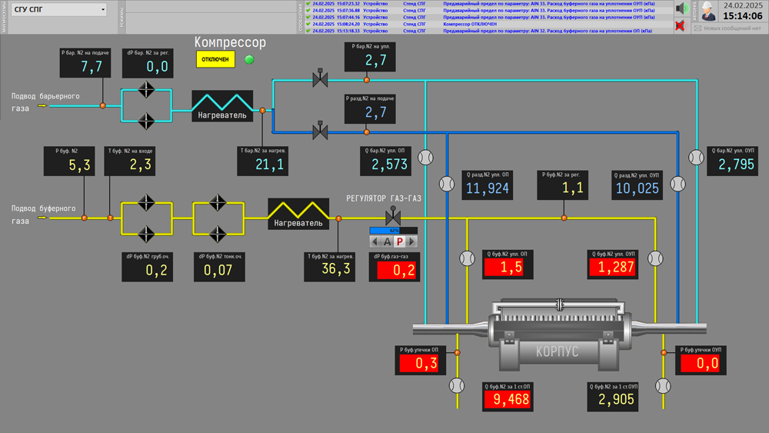Click the regulator decrease left arrow button
This screenshot has height=433, width=769.
click(375, 241)
